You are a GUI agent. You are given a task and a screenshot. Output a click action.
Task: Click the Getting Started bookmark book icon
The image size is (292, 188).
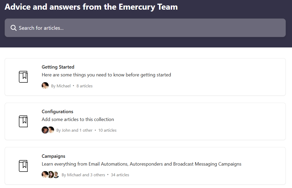click(x=23, y=77)
